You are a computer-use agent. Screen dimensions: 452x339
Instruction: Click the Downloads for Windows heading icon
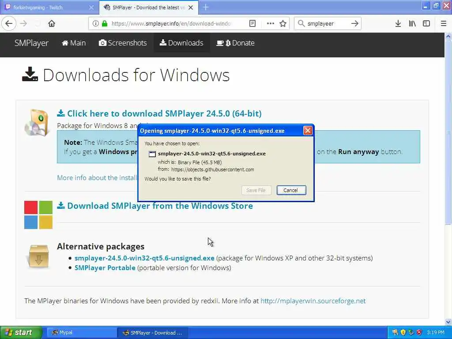click(30, 74)
